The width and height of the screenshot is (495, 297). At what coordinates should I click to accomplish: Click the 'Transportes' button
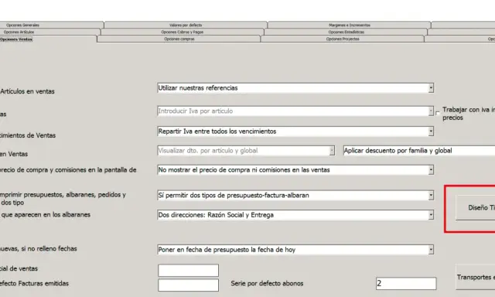[475, 277]
